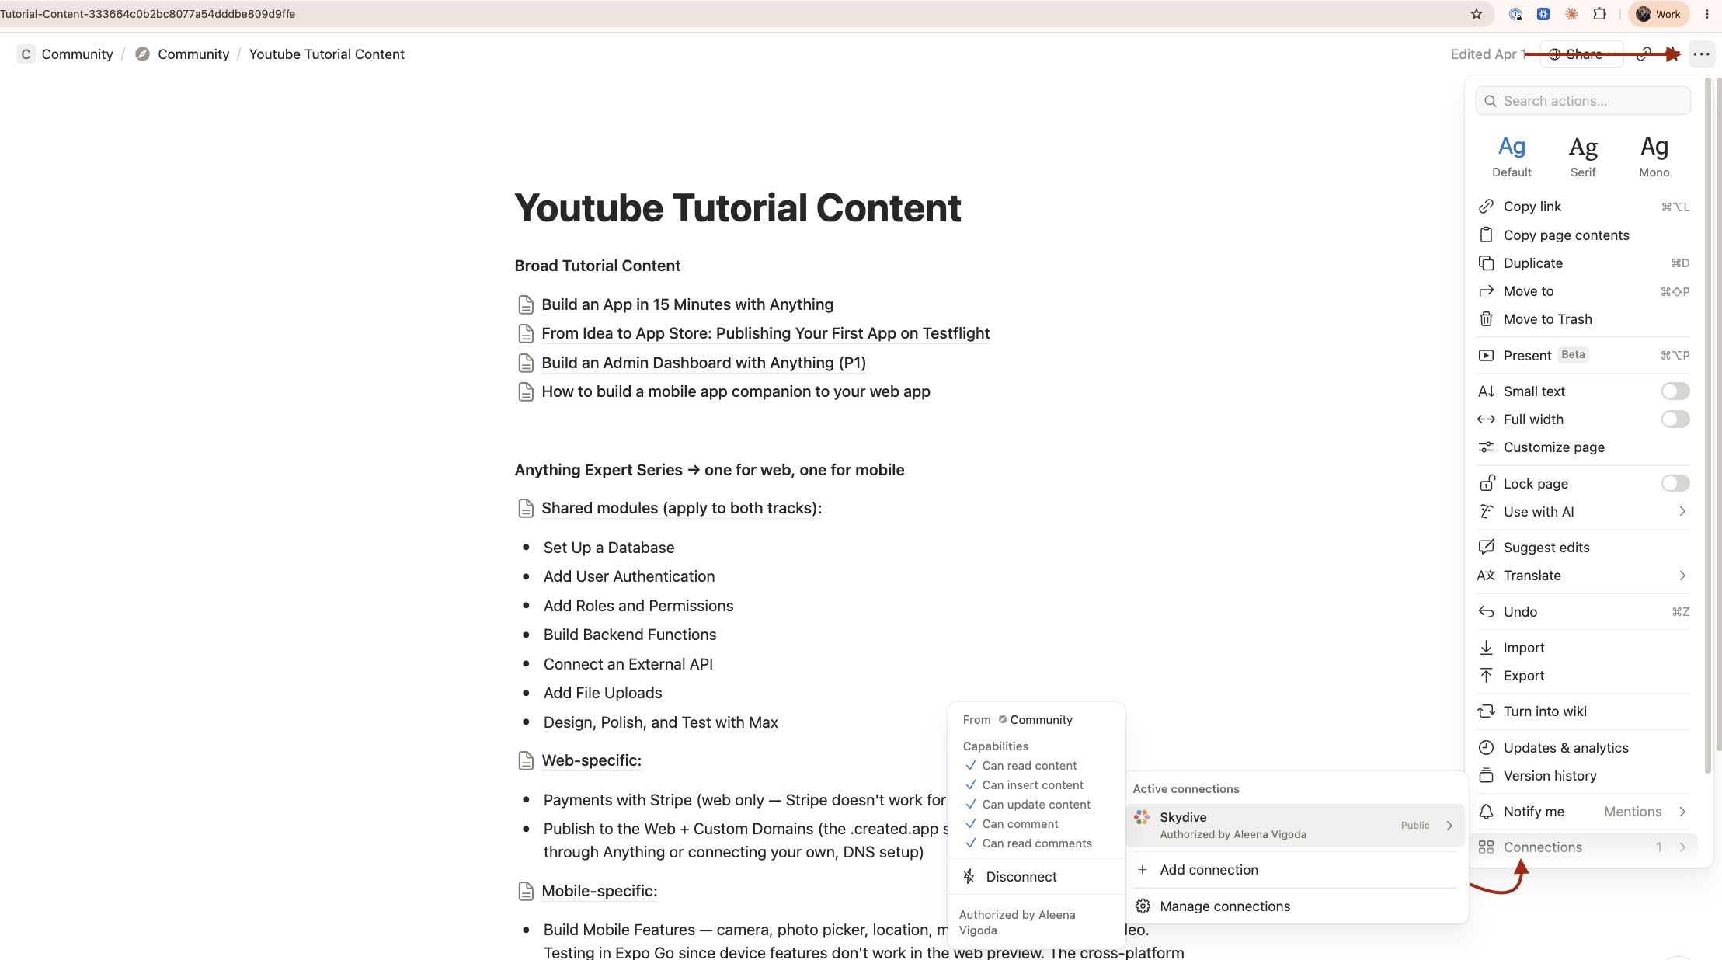Expand the Translate submenu arrow
Viewport: 1722px width, 960px height.
point(1682,576)
